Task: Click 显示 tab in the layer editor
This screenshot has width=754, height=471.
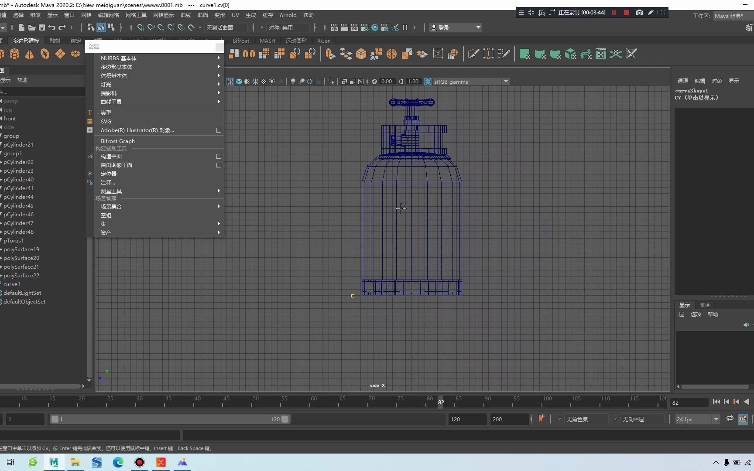Action: (685, 305)
